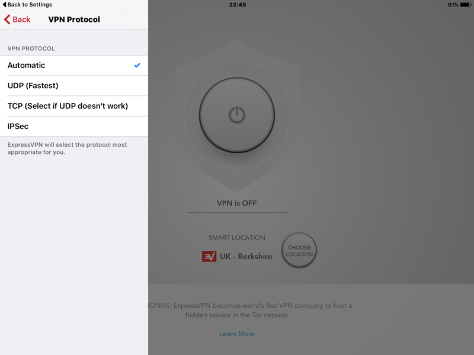This screenshot has height=355, width=474.
Task: Tap the red Back chevron icon
Action: point(7,20)
